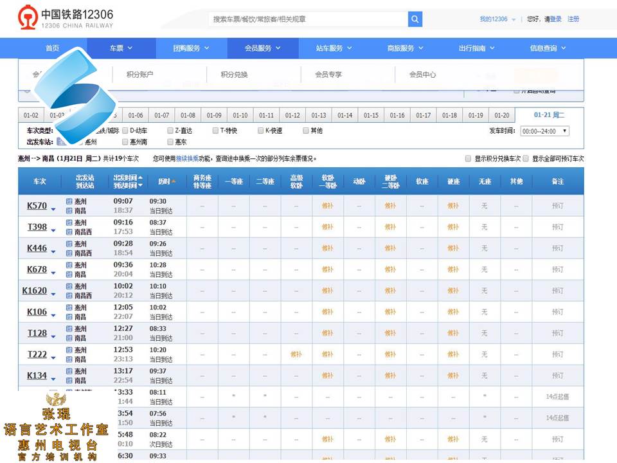Enable the Z-直达 train filter
The height and width of the screenshot is (463, 617).
click(x=170, y=131)
